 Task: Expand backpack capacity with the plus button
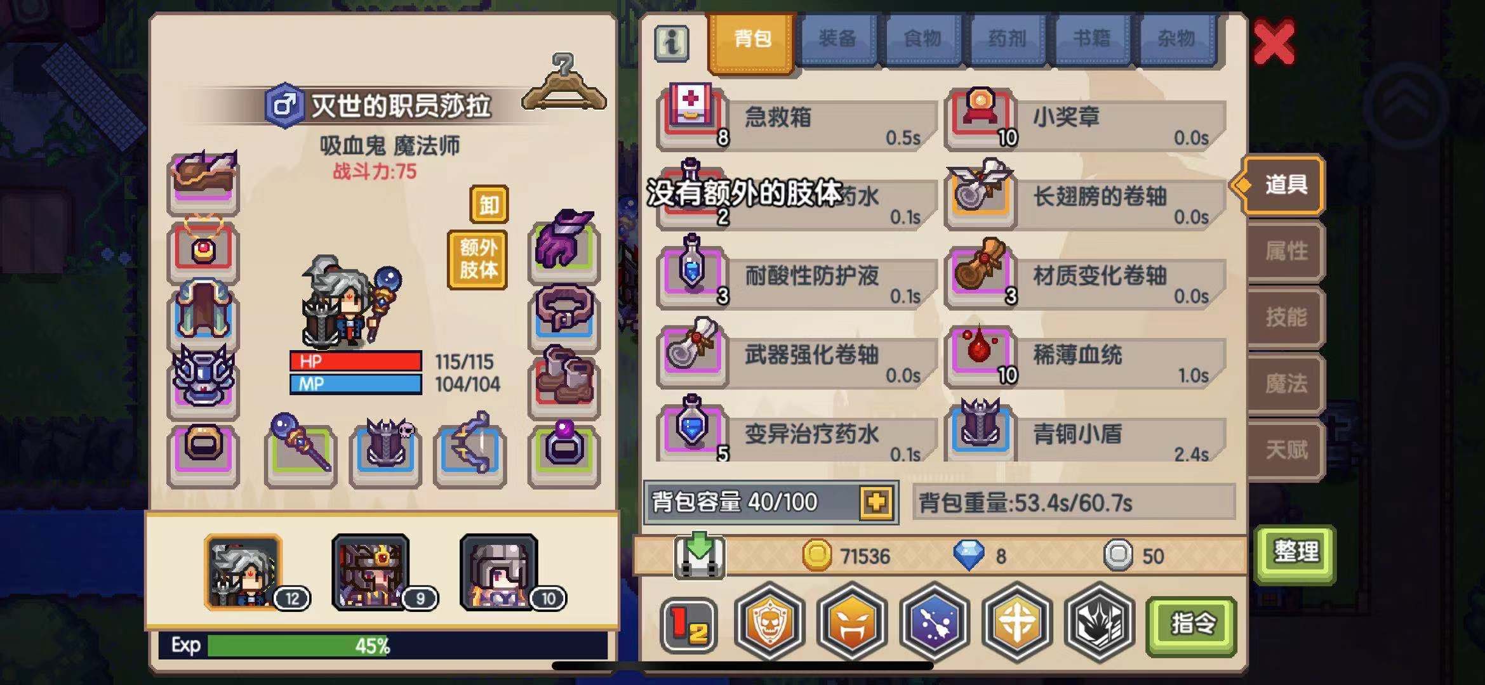coord(876,502)
